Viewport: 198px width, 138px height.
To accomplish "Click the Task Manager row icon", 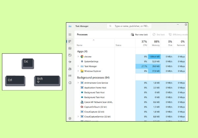I will [x=82, y=66].
